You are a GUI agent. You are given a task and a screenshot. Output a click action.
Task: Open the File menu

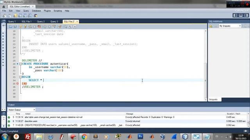(4, 11)
